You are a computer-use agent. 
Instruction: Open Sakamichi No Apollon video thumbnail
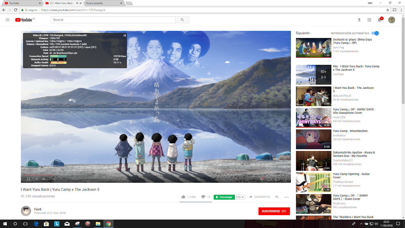click(x=314, y=161)
